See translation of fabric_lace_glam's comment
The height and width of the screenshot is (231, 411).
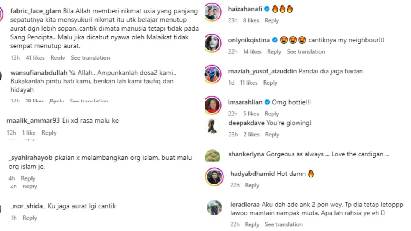coord(90,57)
